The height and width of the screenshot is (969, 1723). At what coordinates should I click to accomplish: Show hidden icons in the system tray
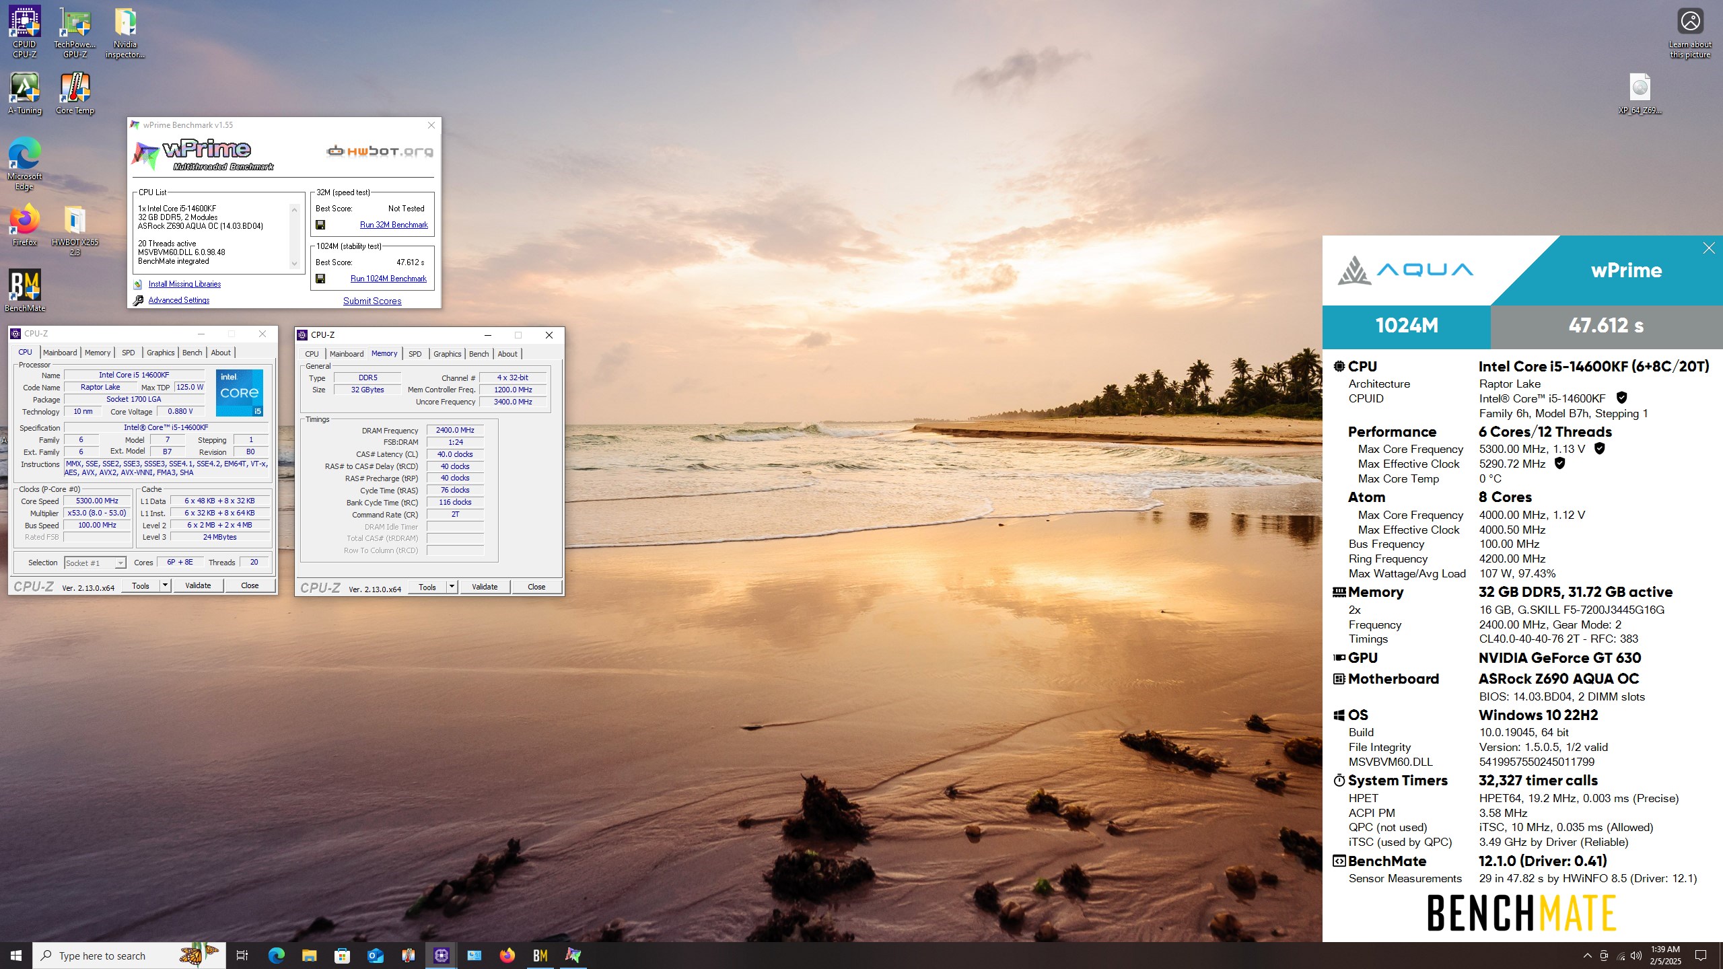pos(1588,956)
